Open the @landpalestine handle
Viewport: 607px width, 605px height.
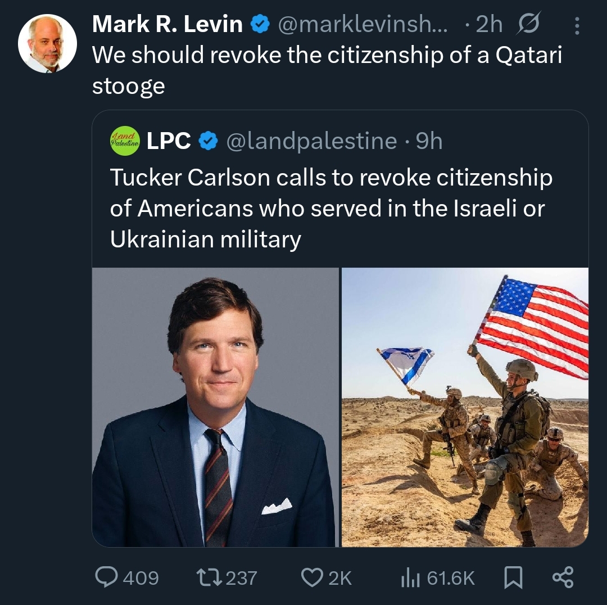311,141
